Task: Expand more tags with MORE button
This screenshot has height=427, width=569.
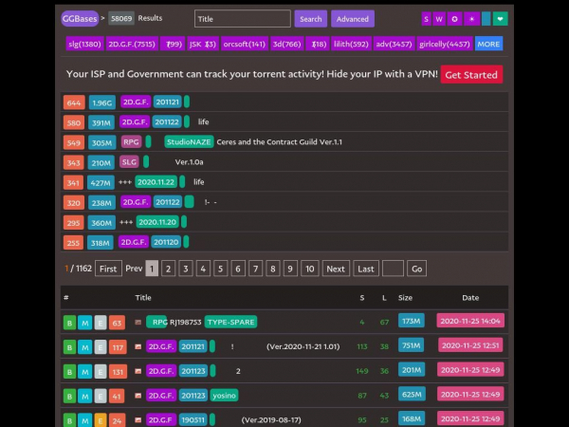Action: pos(488,44)
